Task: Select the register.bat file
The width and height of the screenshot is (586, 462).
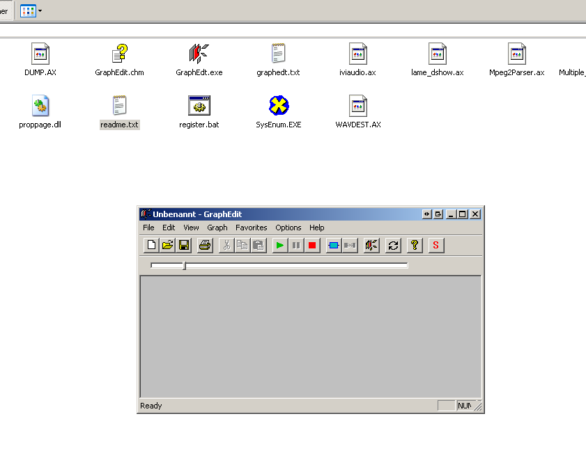Action: point(199,106)
